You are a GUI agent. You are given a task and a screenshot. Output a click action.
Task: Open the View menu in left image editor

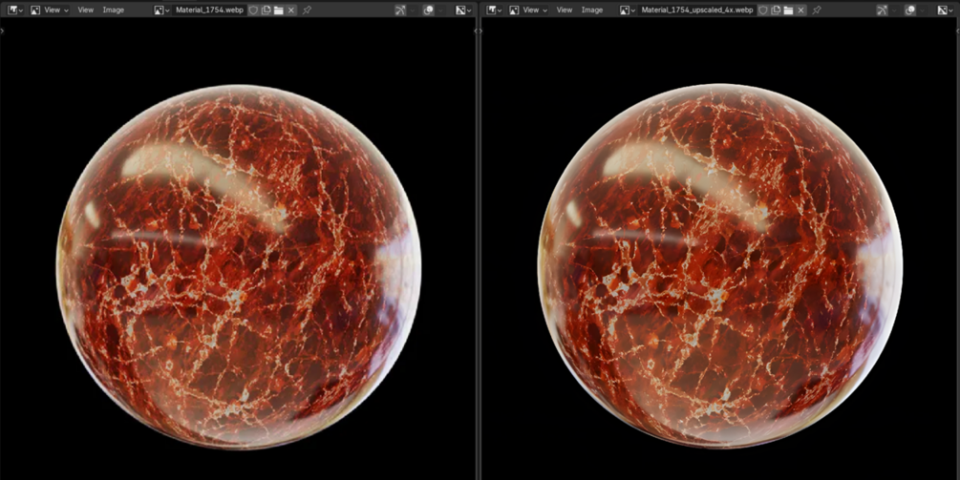tap(86, 10)
